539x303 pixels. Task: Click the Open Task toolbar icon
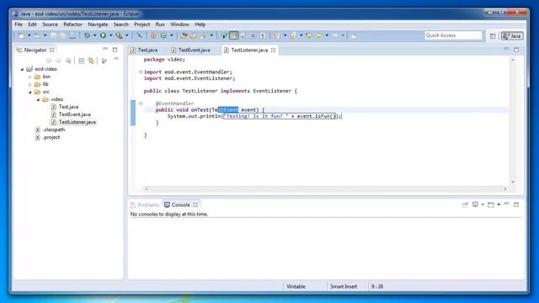point(193,35)
